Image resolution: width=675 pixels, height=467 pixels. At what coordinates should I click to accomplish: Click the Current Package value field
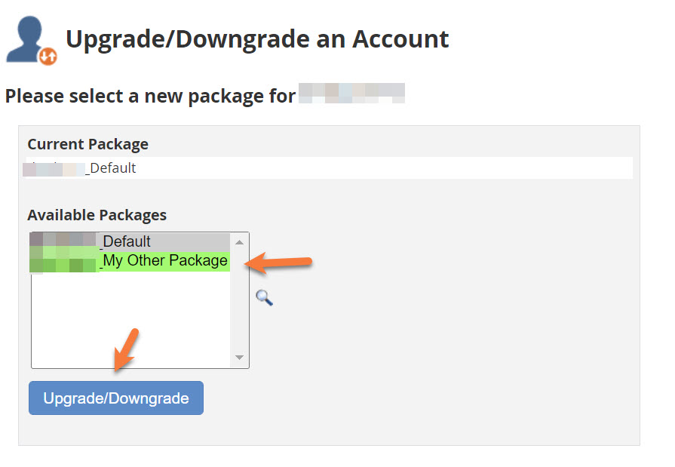click(329, 167)
